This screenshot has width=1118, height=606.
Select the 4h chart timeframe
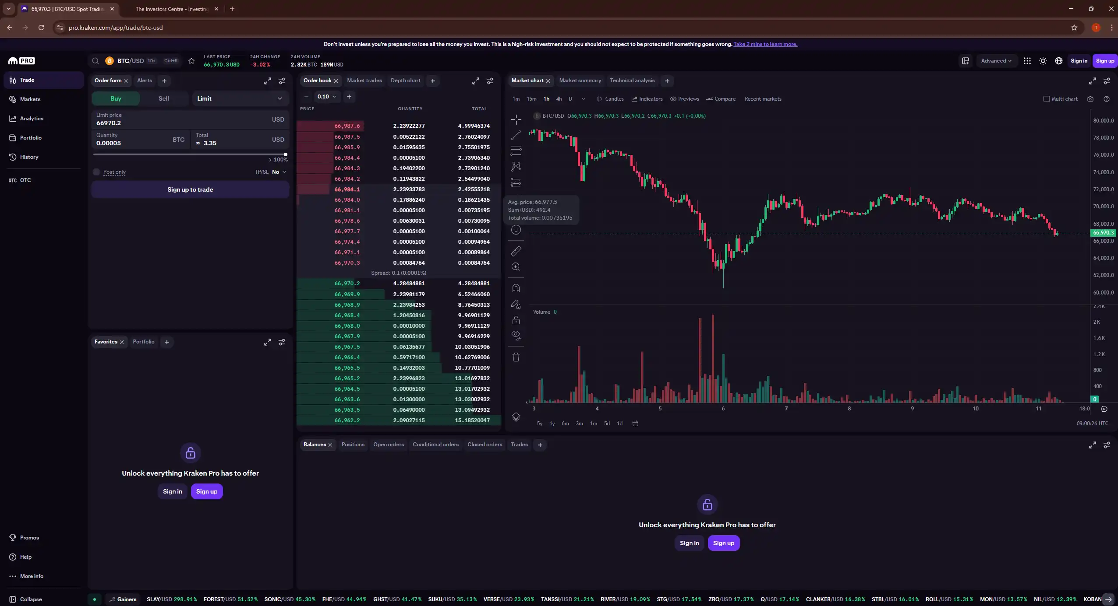click(x=559, y=99)
